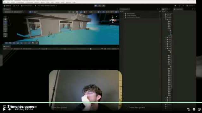Open the Inspector panel three-dot options menu
202x113 pixels.
195,9
